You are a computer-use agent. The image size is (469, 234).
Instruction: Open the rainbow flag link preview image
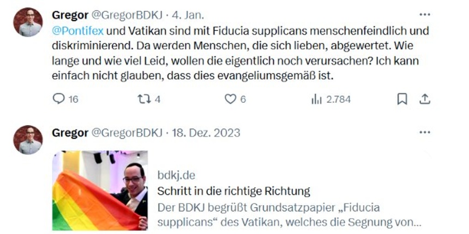click(100, 190)
